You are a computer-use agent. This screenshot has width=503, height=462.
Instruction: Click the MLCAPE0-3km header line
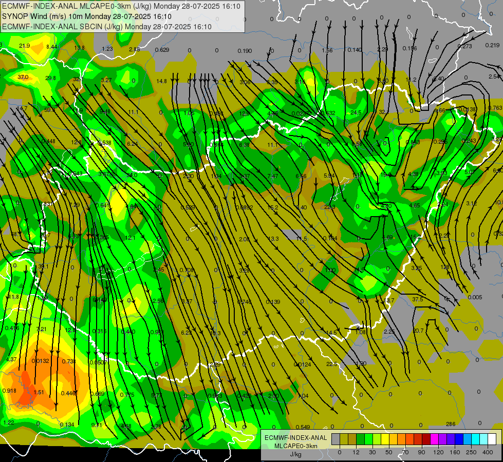coord(121,6)
